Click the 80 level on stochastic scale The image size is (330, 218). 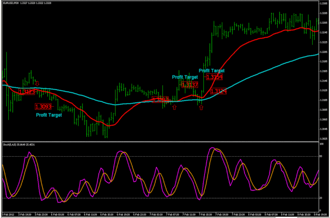[x=321, y=156]
